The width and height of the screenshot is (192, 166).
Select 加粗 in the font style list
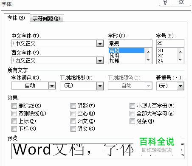[127, 61]
